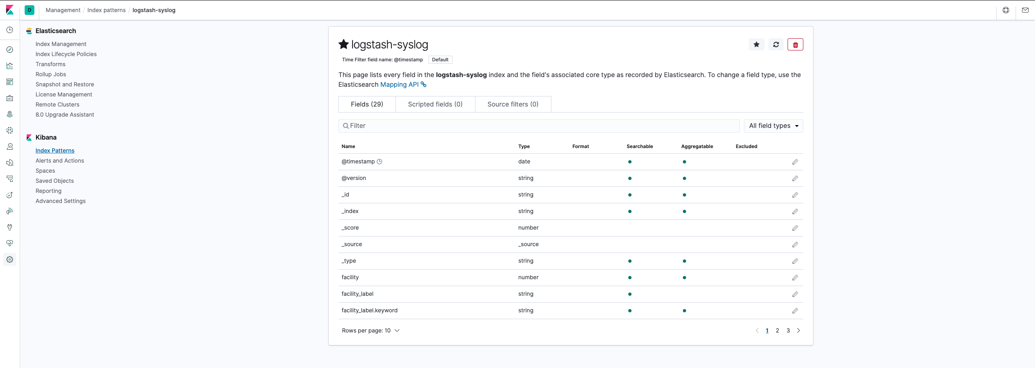
Task: Sort table by Name column header
Action: click(348, 146)
